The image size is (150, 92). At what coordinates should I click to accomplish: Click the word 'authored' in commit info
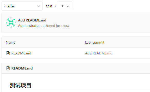point(48,26)
